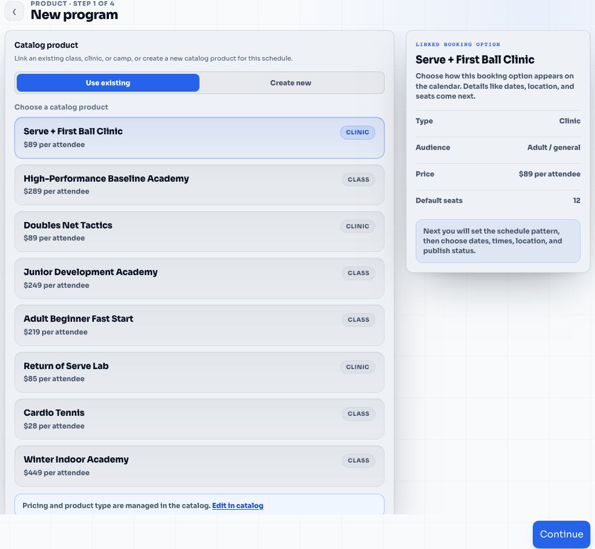Go back with the chevron arrow button

click(14, 12)
